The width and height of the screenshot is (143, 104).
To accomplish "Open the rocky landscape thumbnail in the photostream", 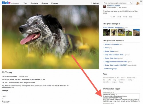I will click(136, 32).
